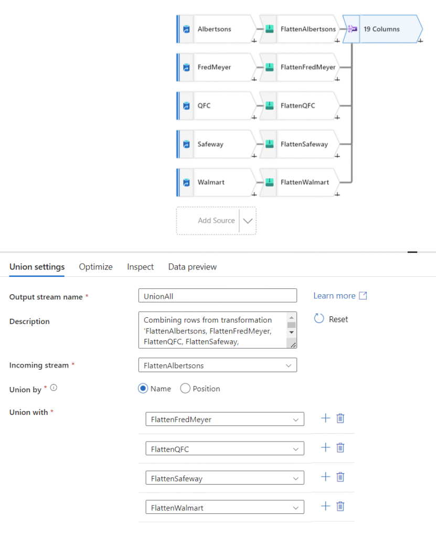Click the QFC source database icon
The image size is (436, 537).
186,105
